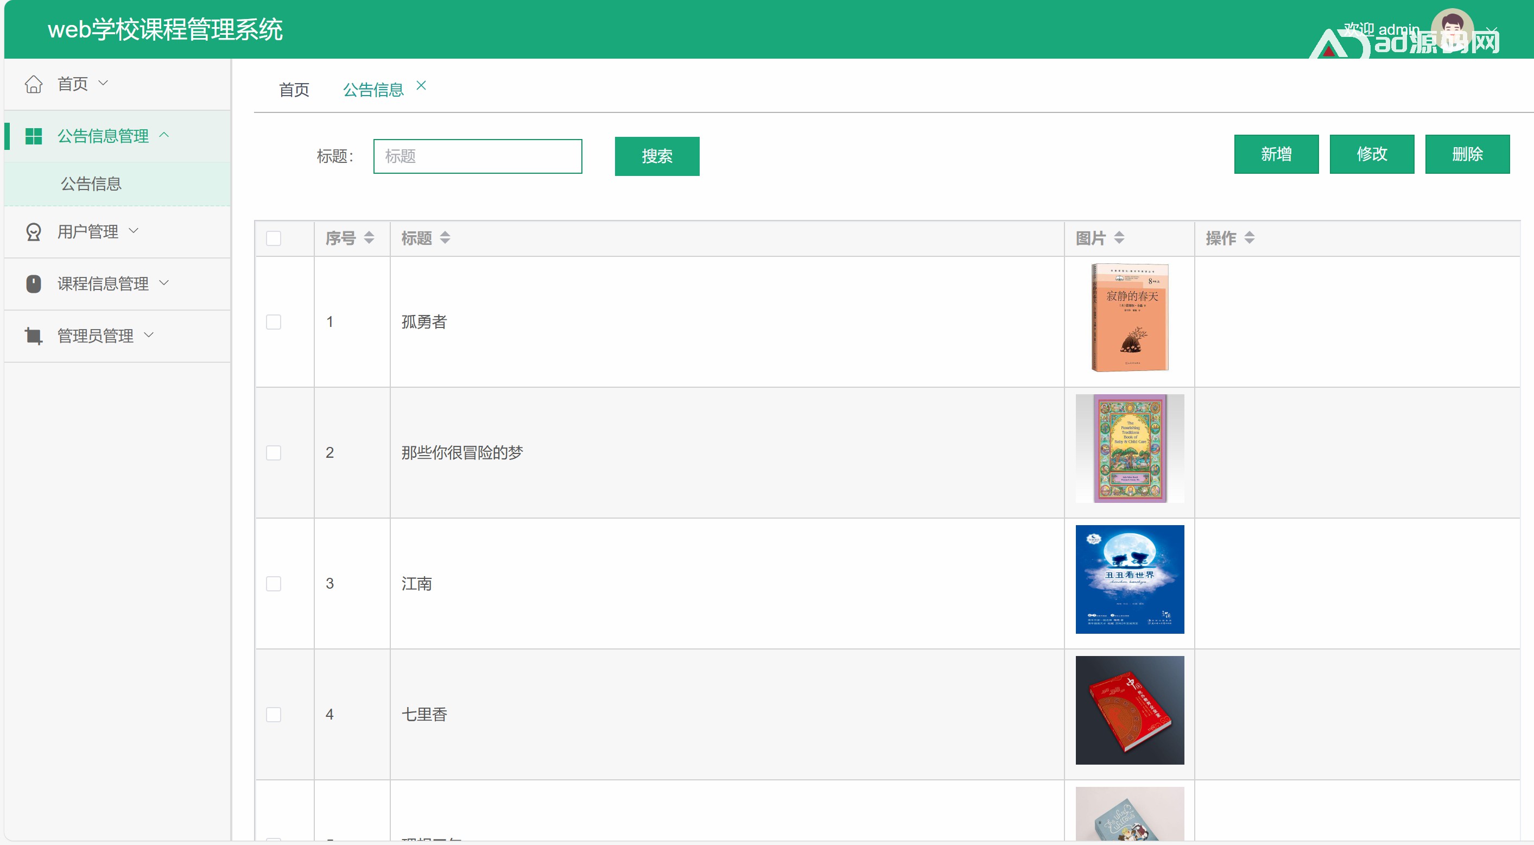This screenshot has height=845, width=1534.
Task: Click the 新增 button
Action: [x=1276, y=154]
